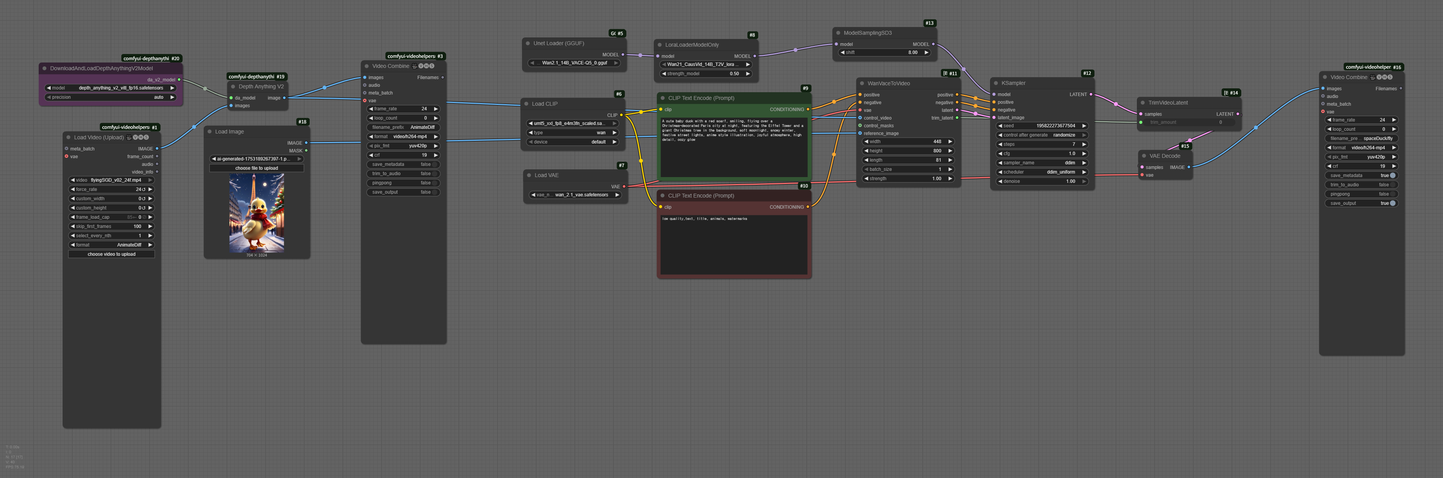1443x478 pixels.
Task: Click the Load Video (Upload) node collapse dot
Action: click(68, 137)
